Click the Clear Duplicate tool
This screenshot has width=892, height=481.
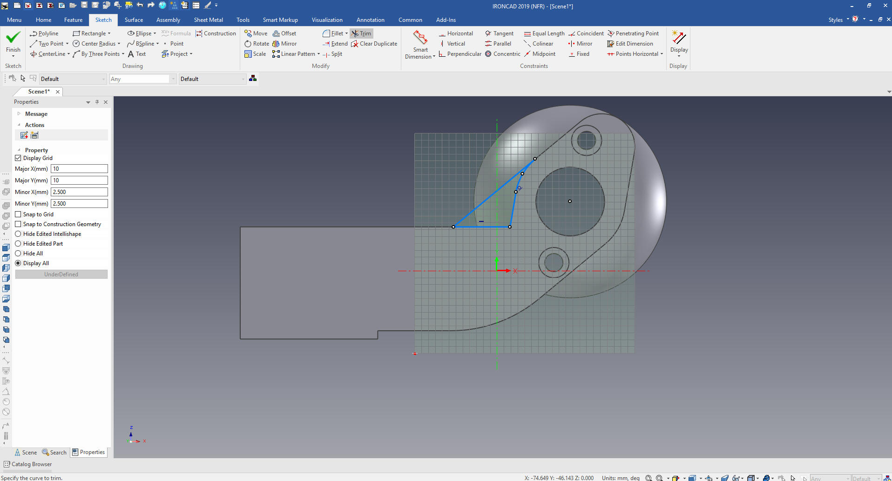click(x=374, y=44)
